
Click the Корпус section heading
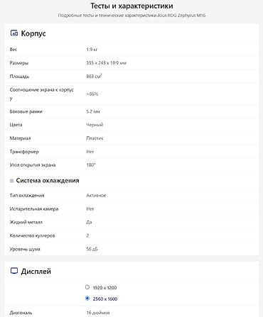33,33
